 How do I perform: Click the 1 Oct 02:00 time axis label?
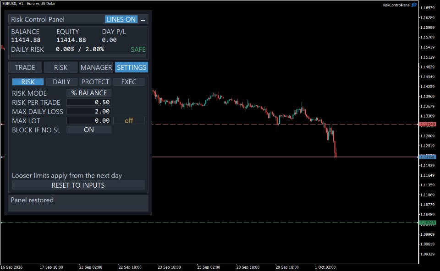coord(325,267)
